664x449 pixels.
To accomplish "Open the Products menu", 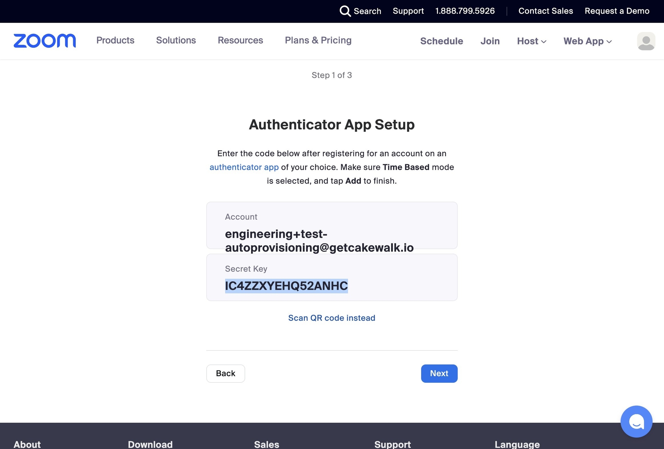I will pyautogui.click(x=115, y=40).
